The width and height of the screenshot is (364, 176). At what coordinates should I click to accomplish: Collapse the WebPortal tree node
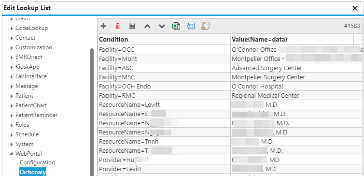click(12, 154)
